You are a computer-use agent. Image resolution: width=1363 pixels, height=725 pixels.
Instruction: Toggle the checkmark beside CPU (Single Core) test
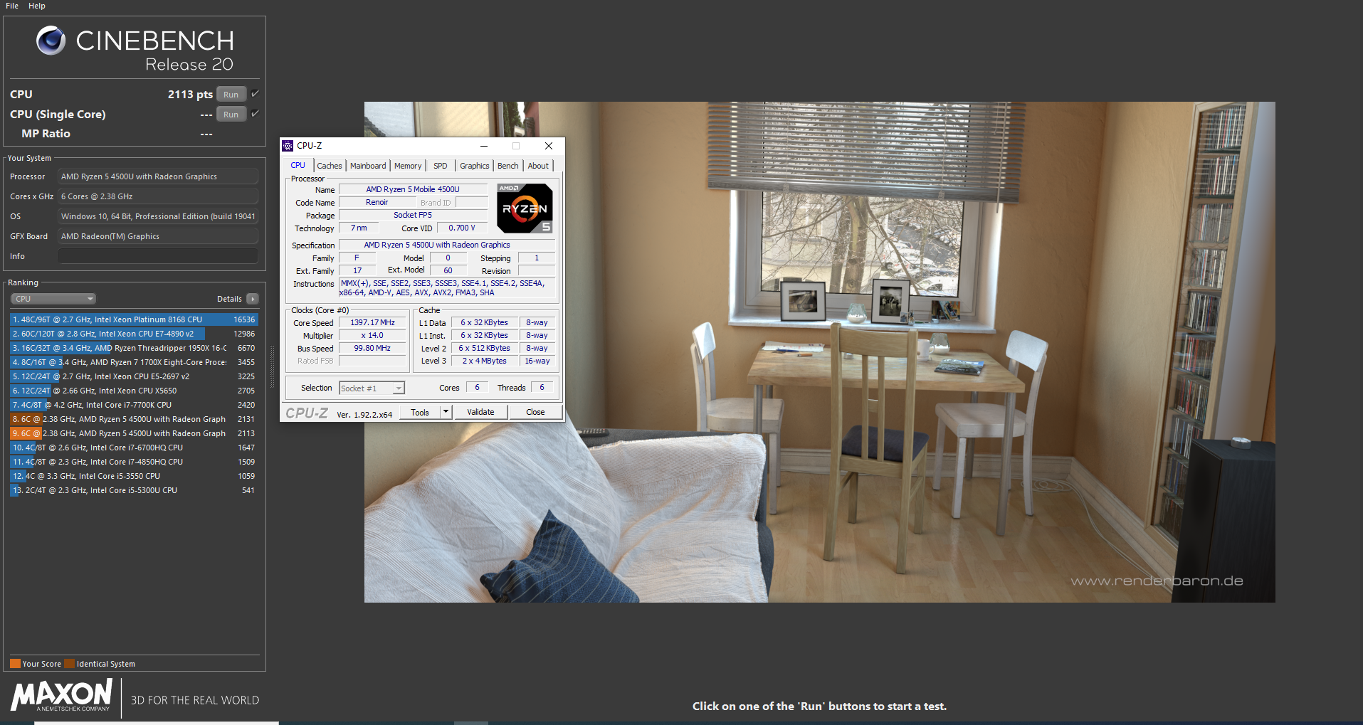(255, 114)
